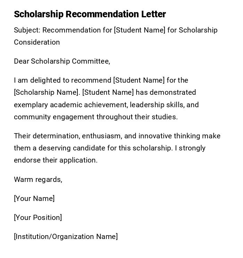Click Student Name placeholder after 'delighted to recommend'

point(139,80)
